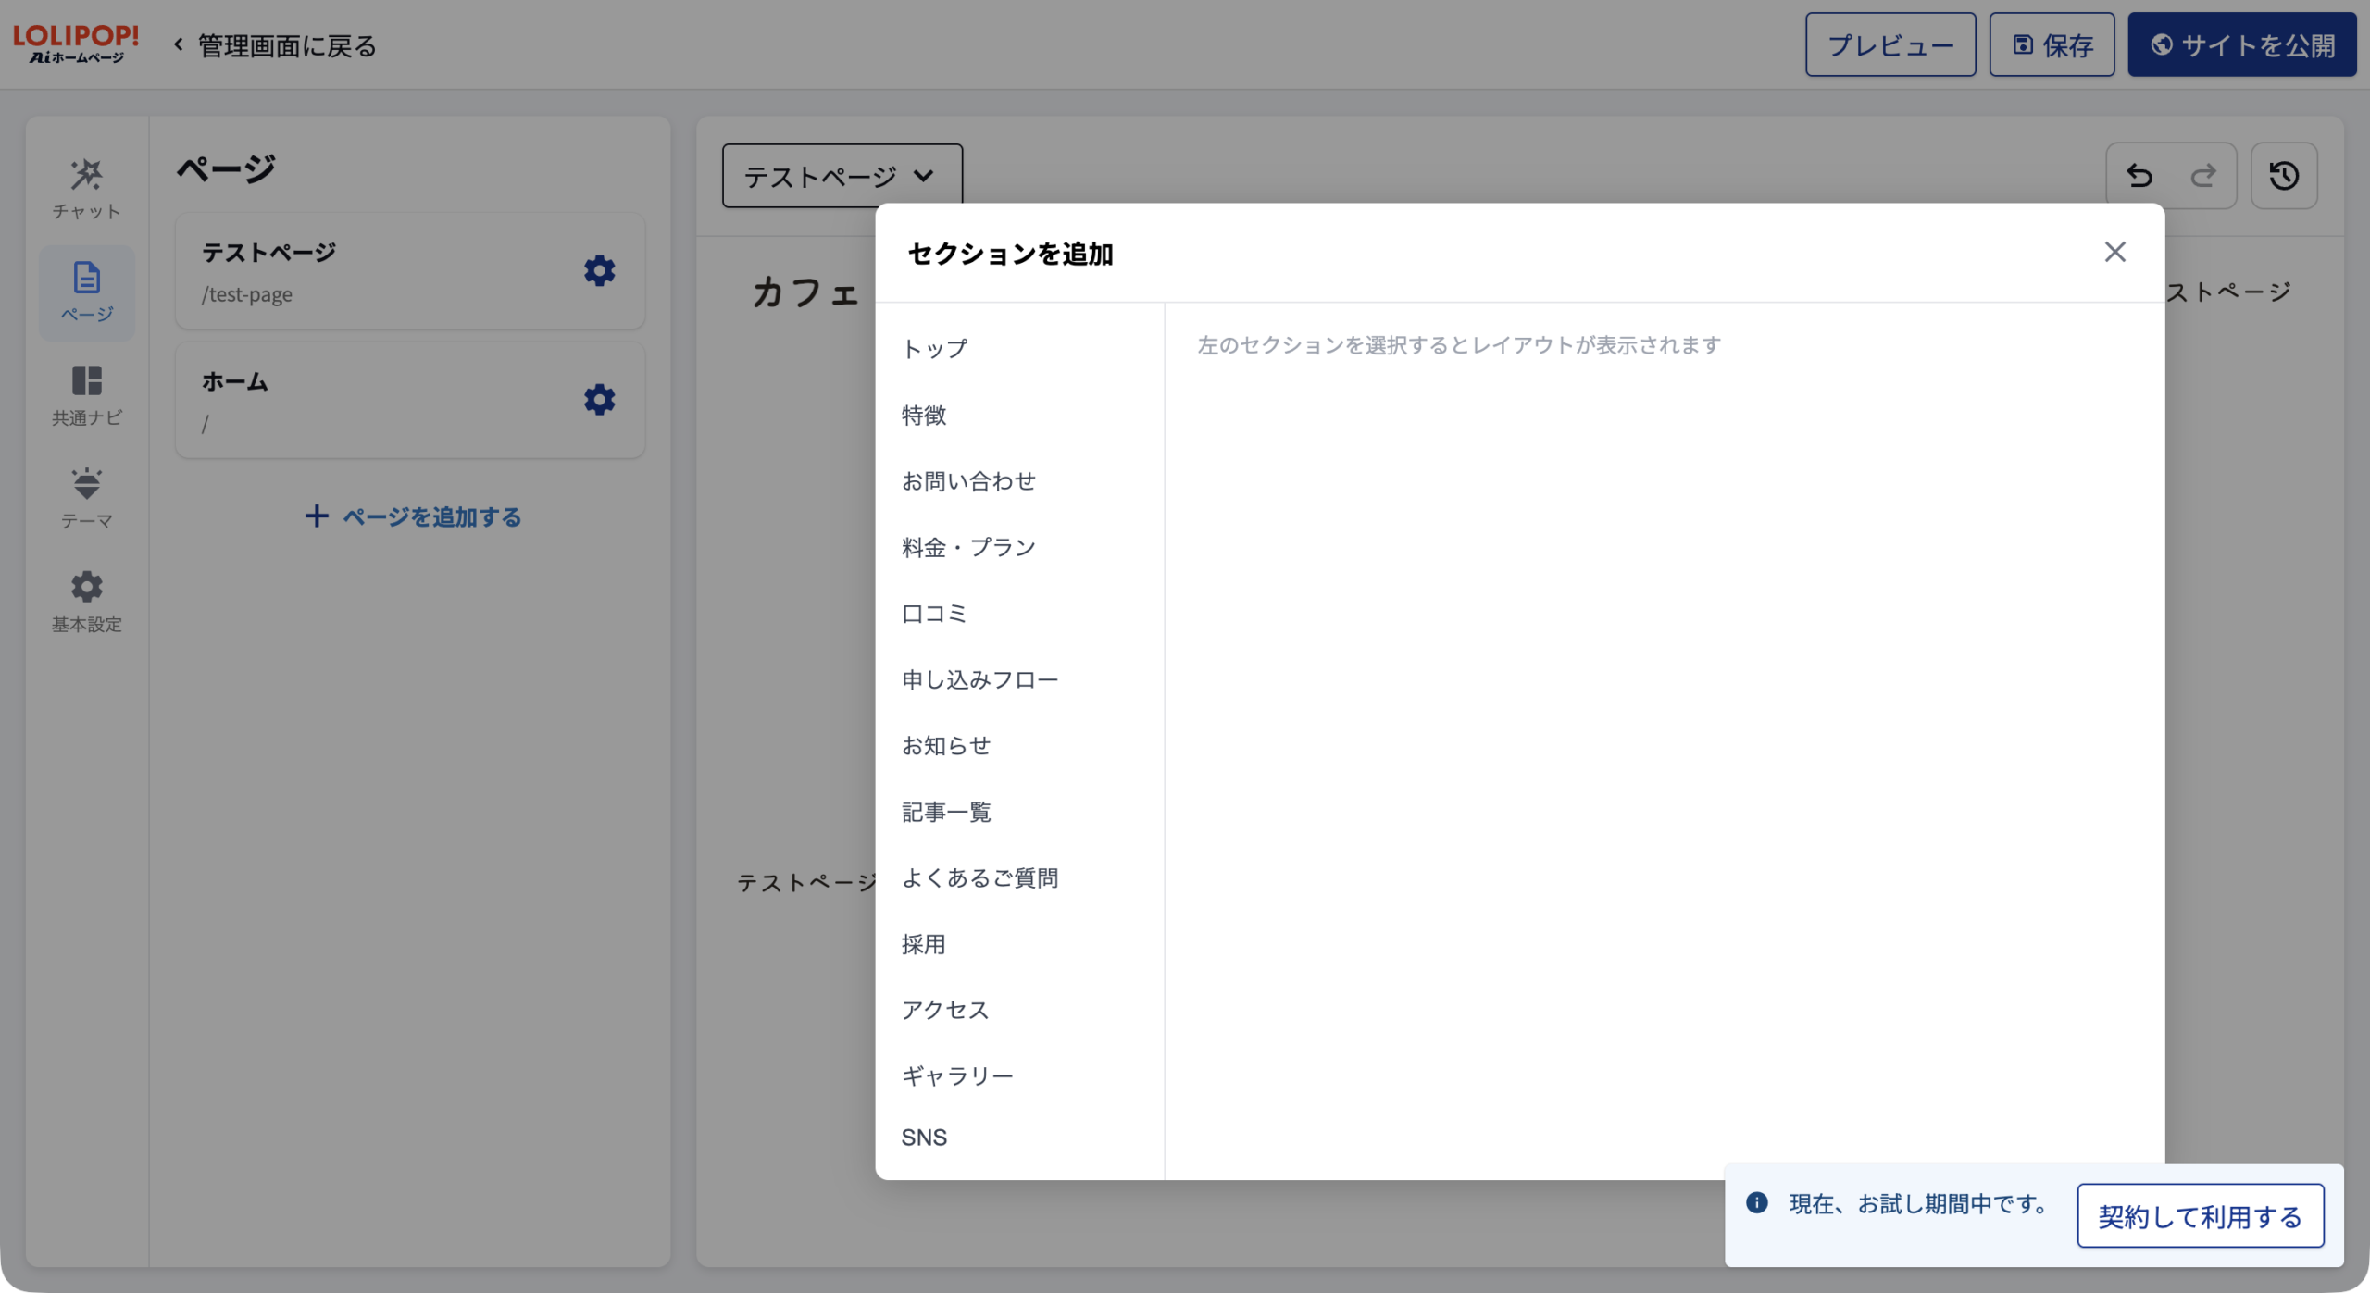This screenshot has width=2370, height=1293.
Task: Open the チャット sidebar panel
Action: 86,190
